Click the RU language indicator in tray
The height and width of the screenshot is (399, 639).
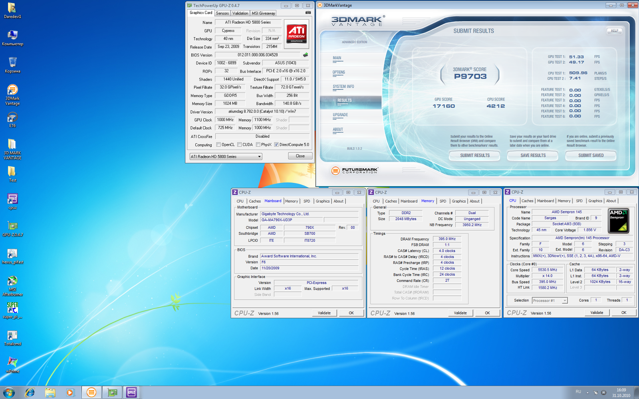(578, 392)
